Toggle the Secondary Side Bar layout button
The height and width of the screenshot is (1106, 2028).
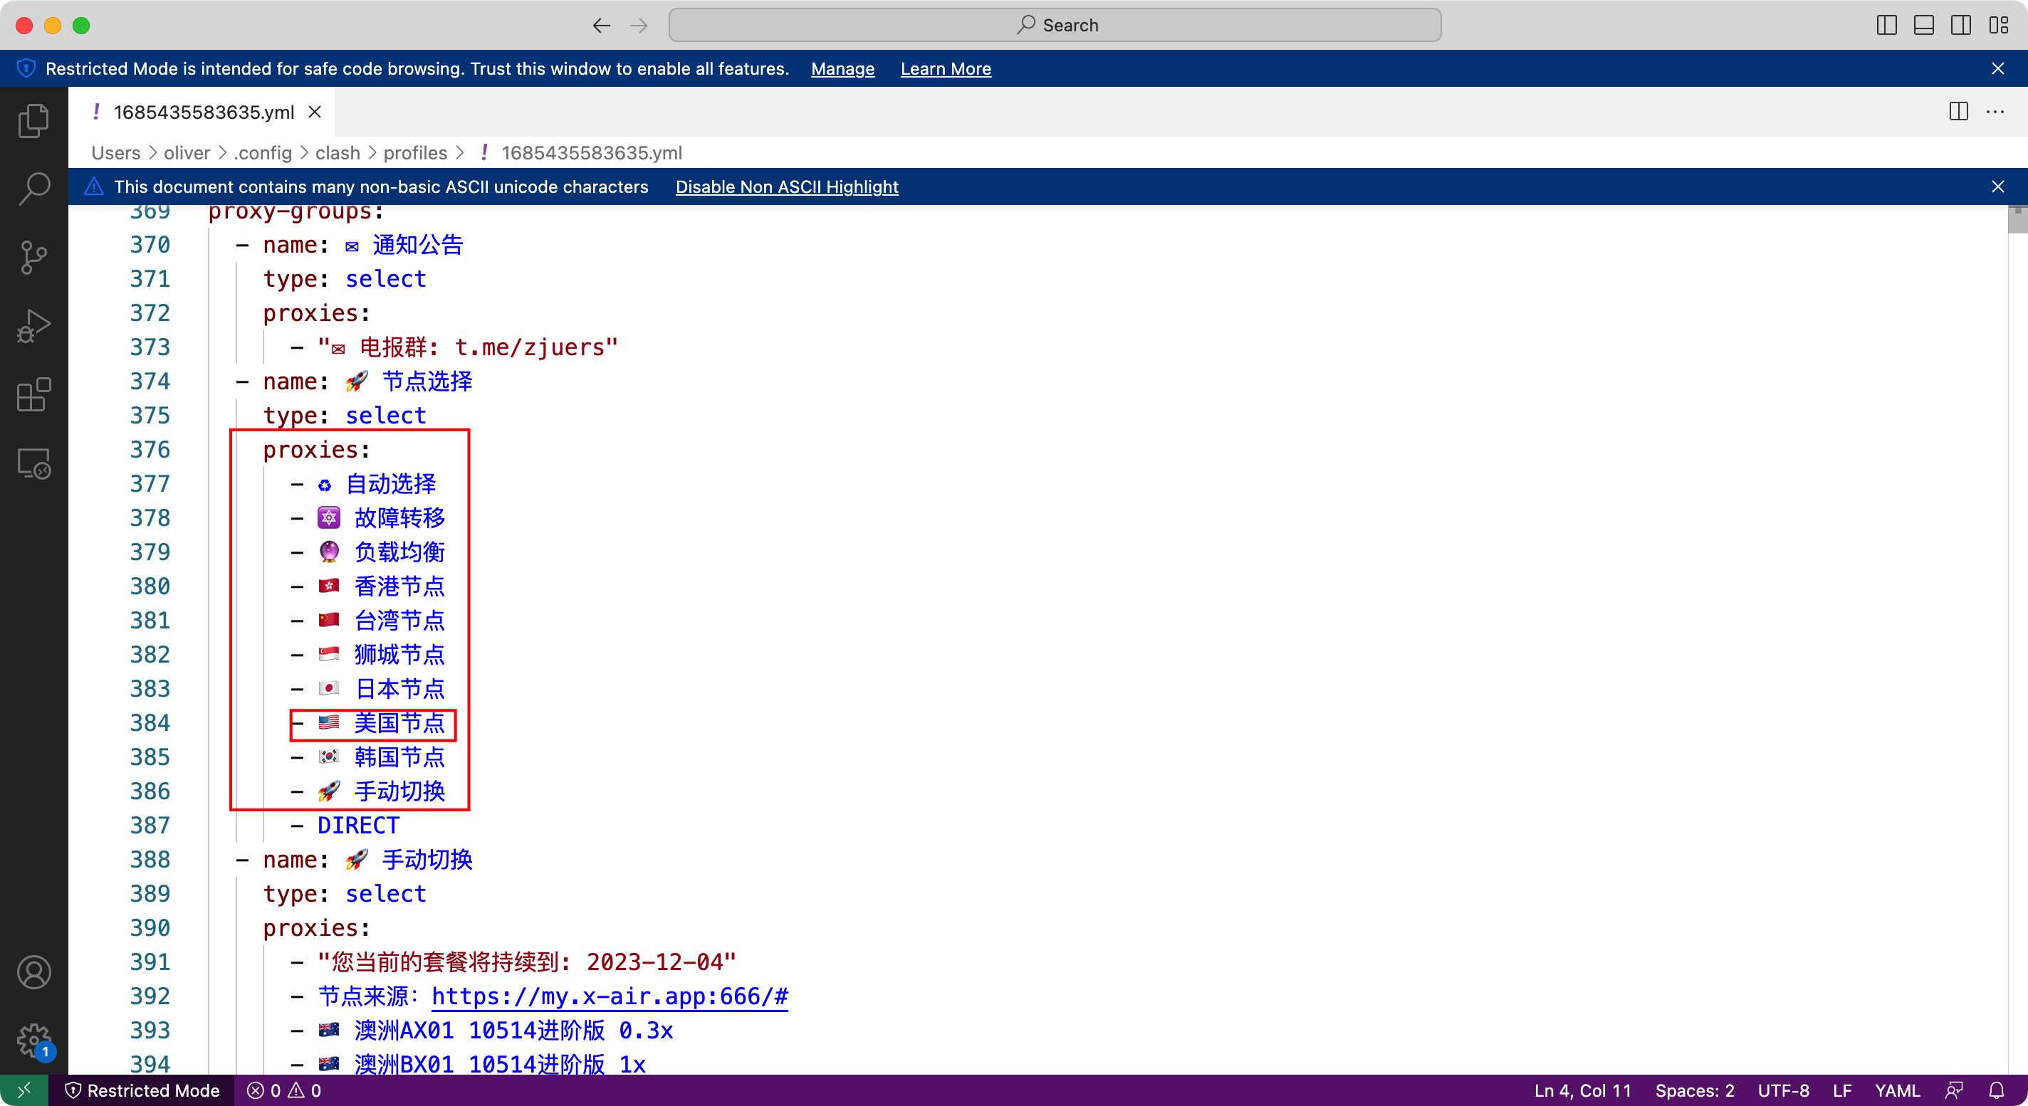(1960, 25)
